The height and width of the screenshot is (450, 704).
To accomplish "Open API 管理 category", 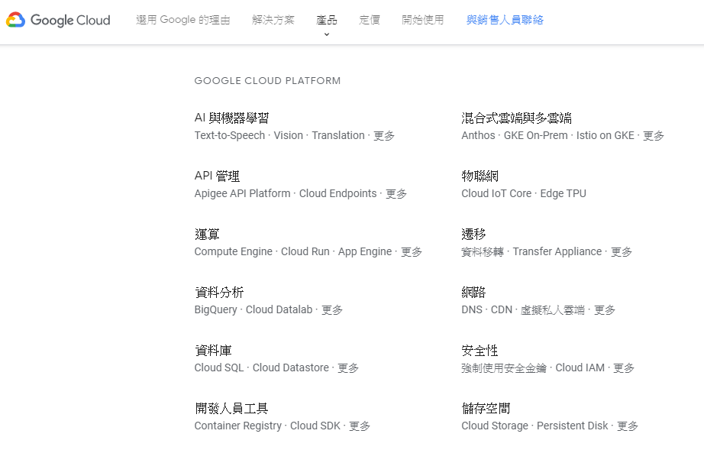I will tap(217, 176).
